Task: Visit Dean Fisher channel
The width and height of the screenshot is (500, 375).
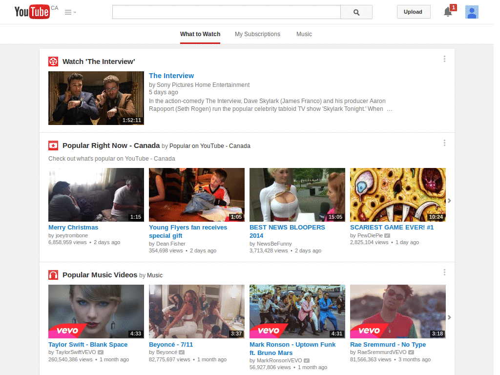Action: tap(170, 244)
